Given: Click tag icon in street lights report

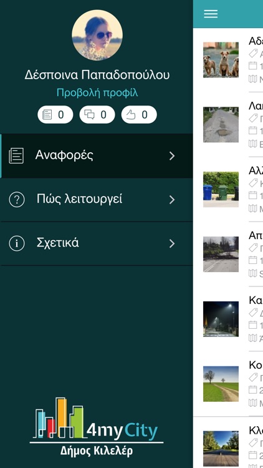Looking at the screenshot, I should (253, 313).
